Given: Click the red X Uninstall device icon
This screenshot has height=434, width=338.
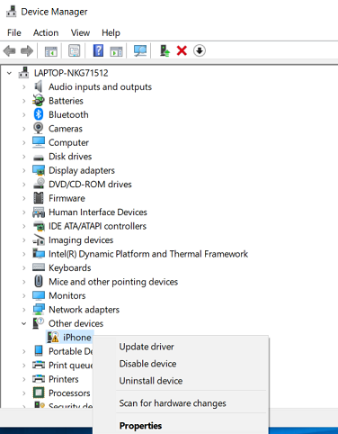Looking at the screenshot, I should (x=182, y=50).
